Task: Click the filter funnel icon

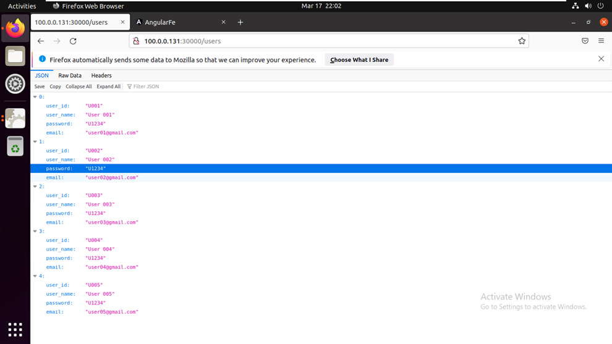Action: coord(129,86)
